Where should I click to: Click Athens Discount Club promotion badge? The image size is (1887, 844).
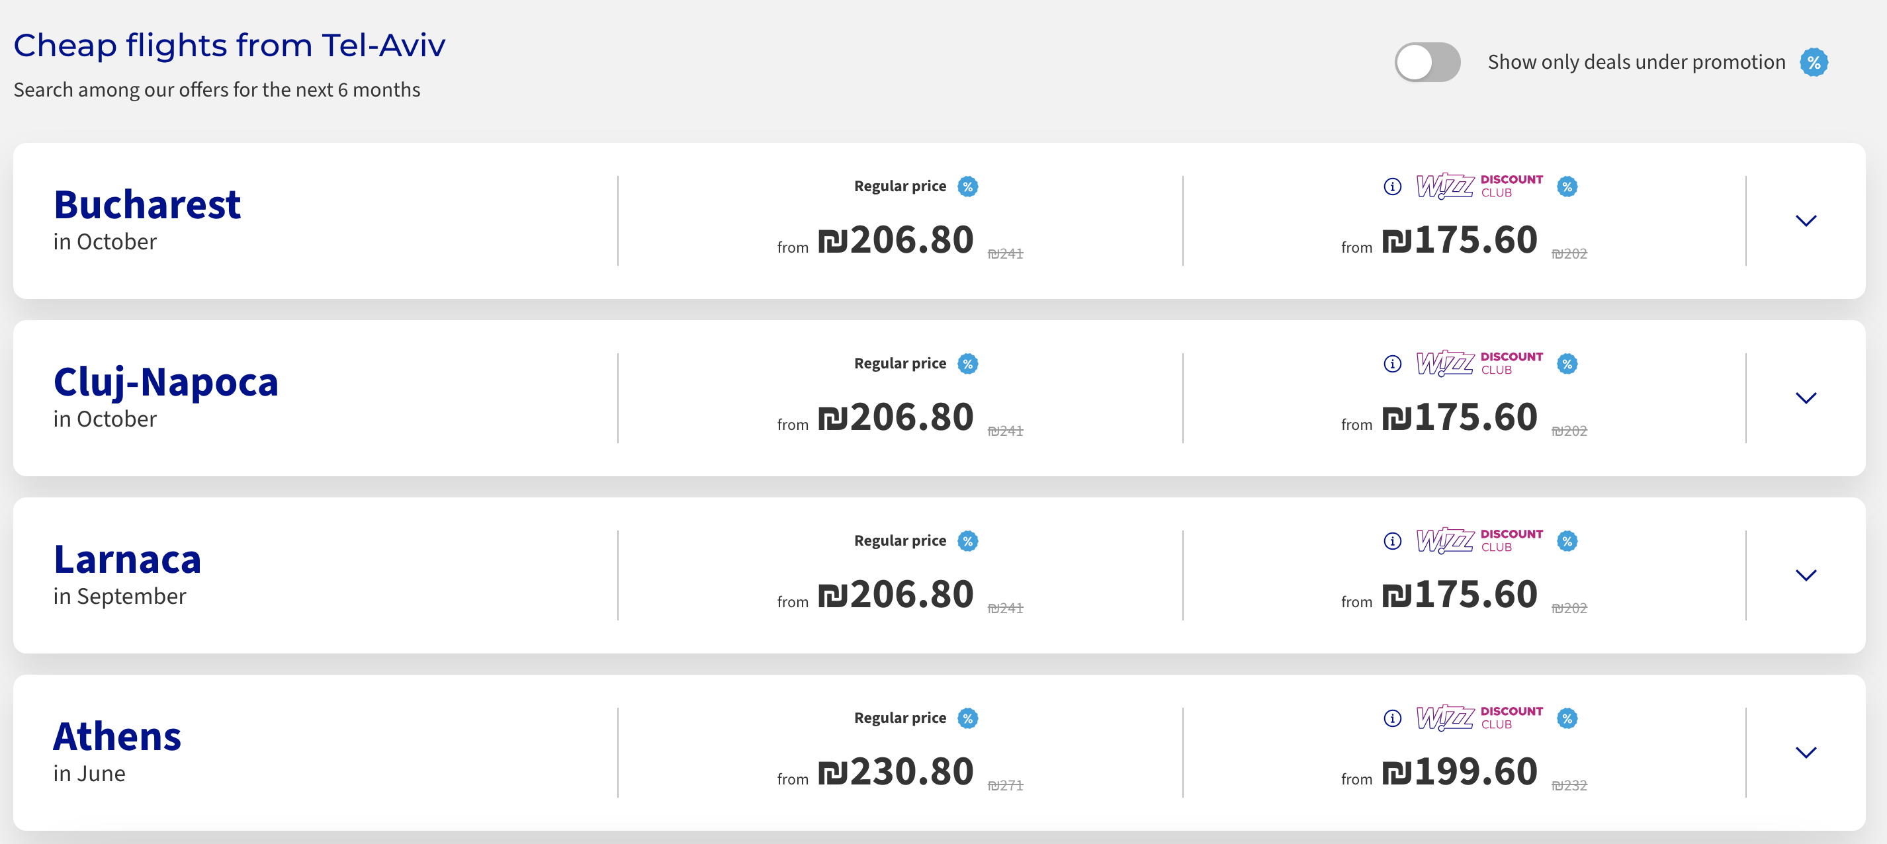[1567, 718]
